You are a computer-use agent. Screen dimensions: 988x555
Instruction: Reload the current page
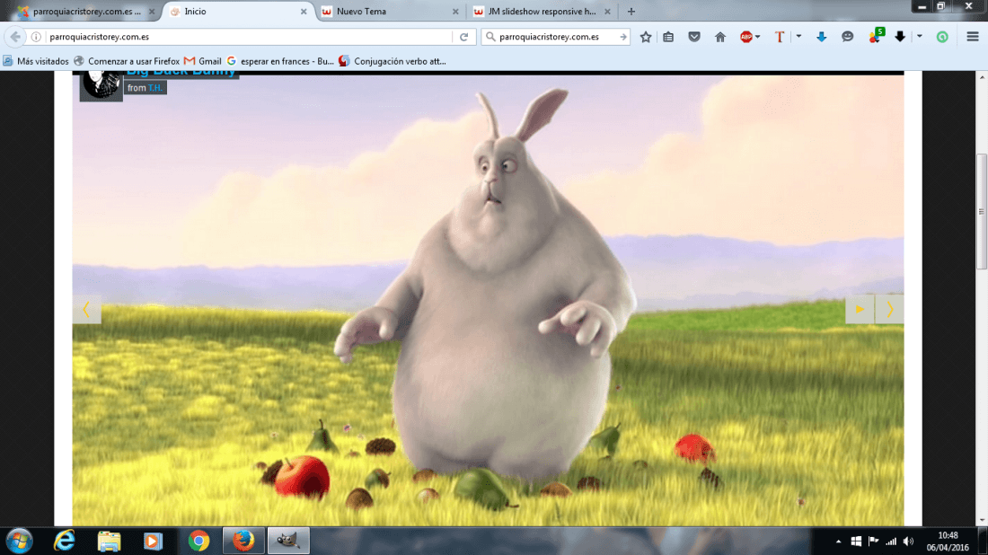click(x=463, y=37)
